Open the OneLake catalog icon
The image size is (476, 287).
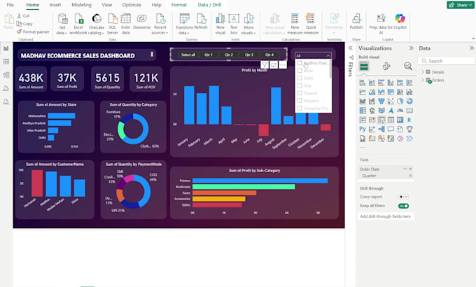click(97, 19)
